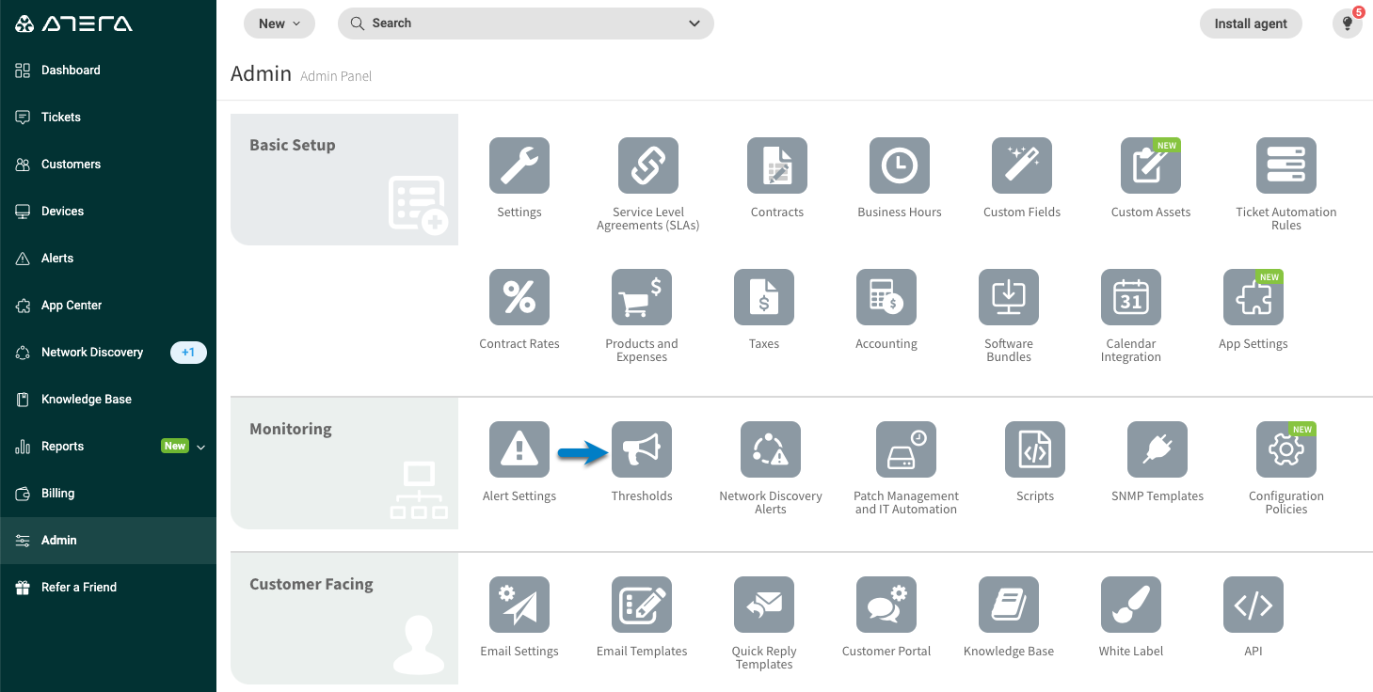The image size is (1373, 692).
Task: Open Ticket Automation Rules icon
Action: tap(1286, 165)
